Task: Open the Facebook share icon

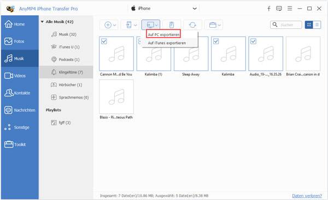Action: pyautogui.click(x=269, y=8)
